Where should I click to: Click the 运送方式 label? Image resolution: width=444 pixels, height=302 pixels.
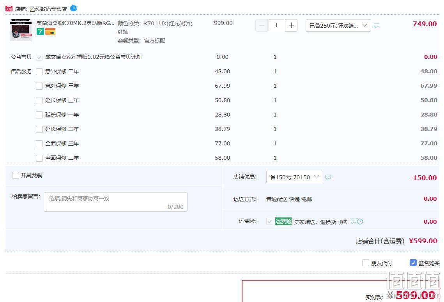click(245, 199)
